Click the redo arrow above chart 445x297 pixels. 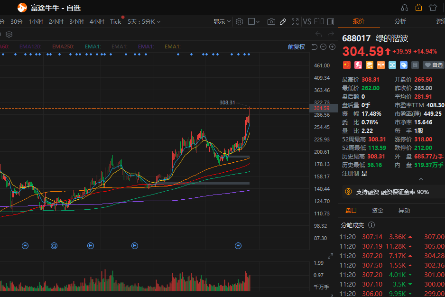331,34
